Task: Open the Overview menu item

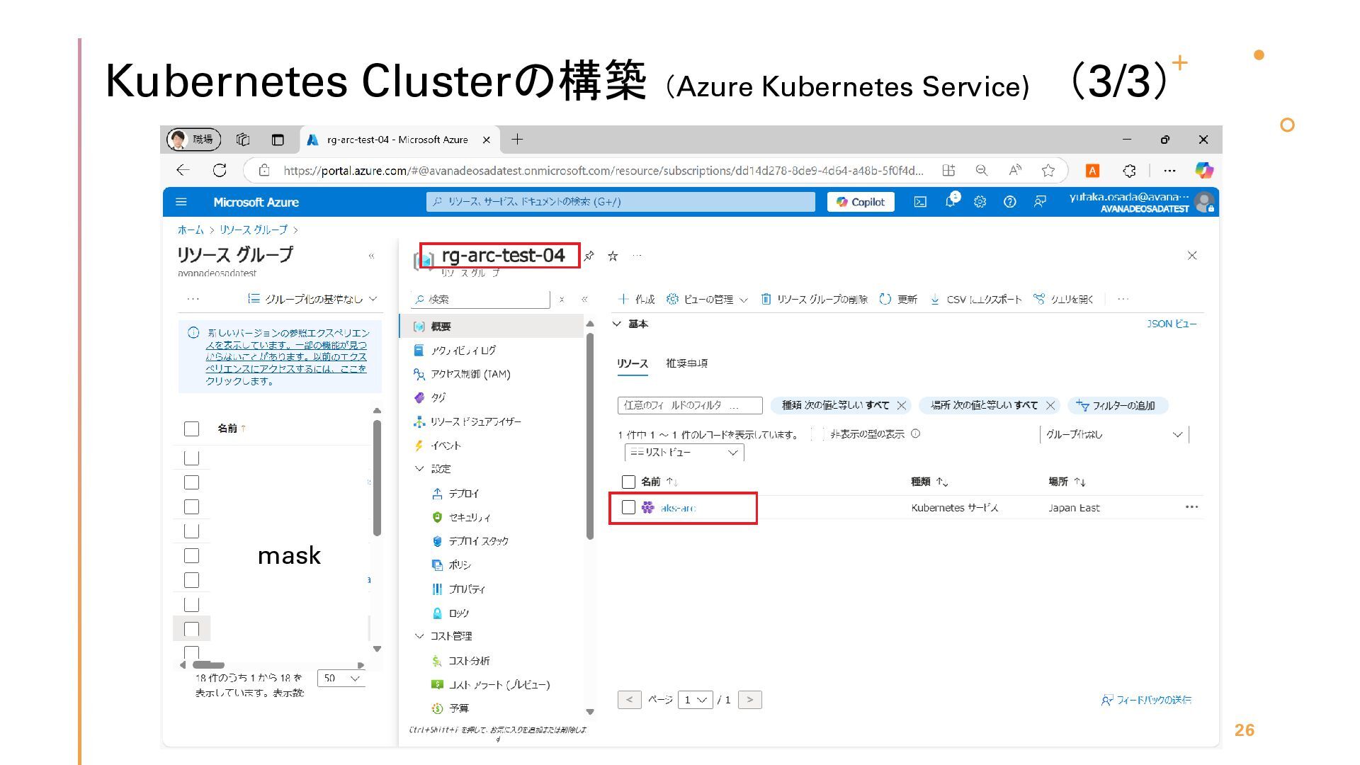Action: pyautogui.click(x=491, y=327)
